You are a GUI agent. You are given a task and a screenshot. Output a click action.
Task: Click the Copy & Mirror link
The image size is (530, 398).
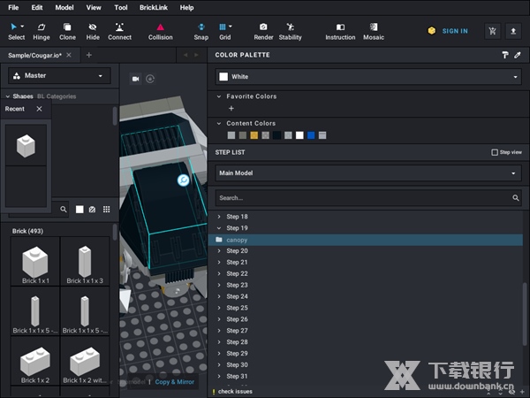tap(174, 382)
